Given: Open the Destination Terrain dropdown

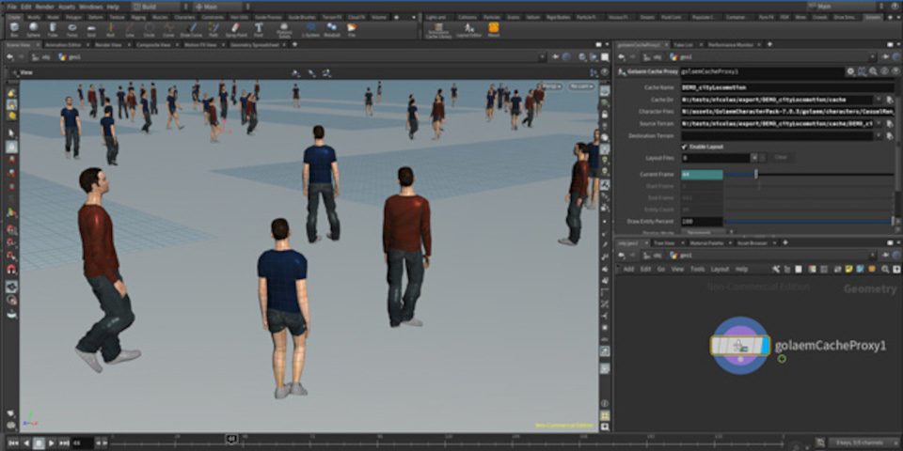Looking at the screenshot, I should (x=879, y=136).
